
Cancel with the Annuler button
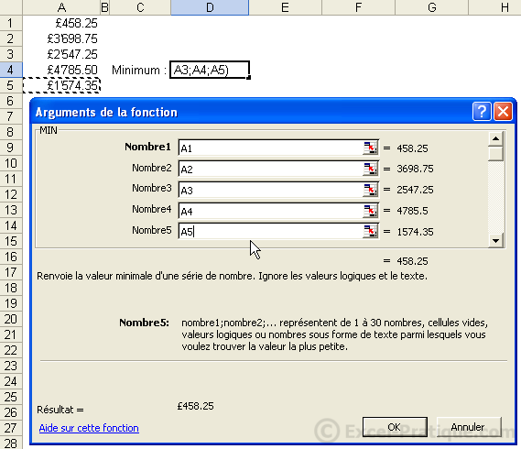click(x=468, y=427)
